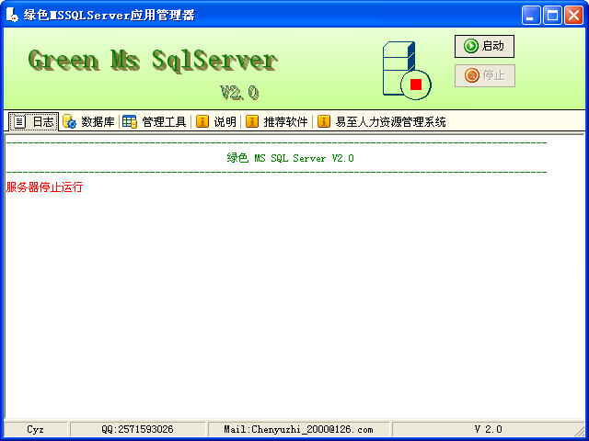Image resolution: width=589 pixels, height=441 pixels.
Task: Switch to the 说明 tab
Action: (225, 121)
